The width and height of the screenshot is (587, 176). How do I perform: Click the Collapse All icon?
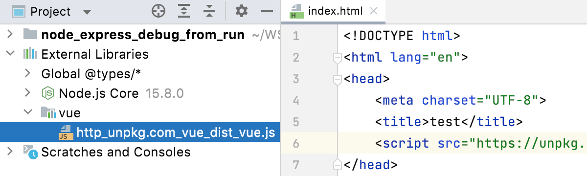click(209, 11)
